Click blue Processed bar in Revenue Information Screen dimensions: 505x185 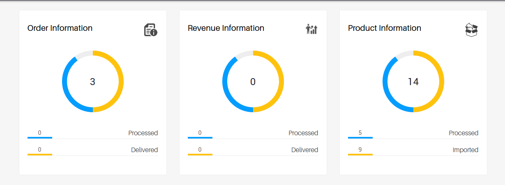coord(200,138)
